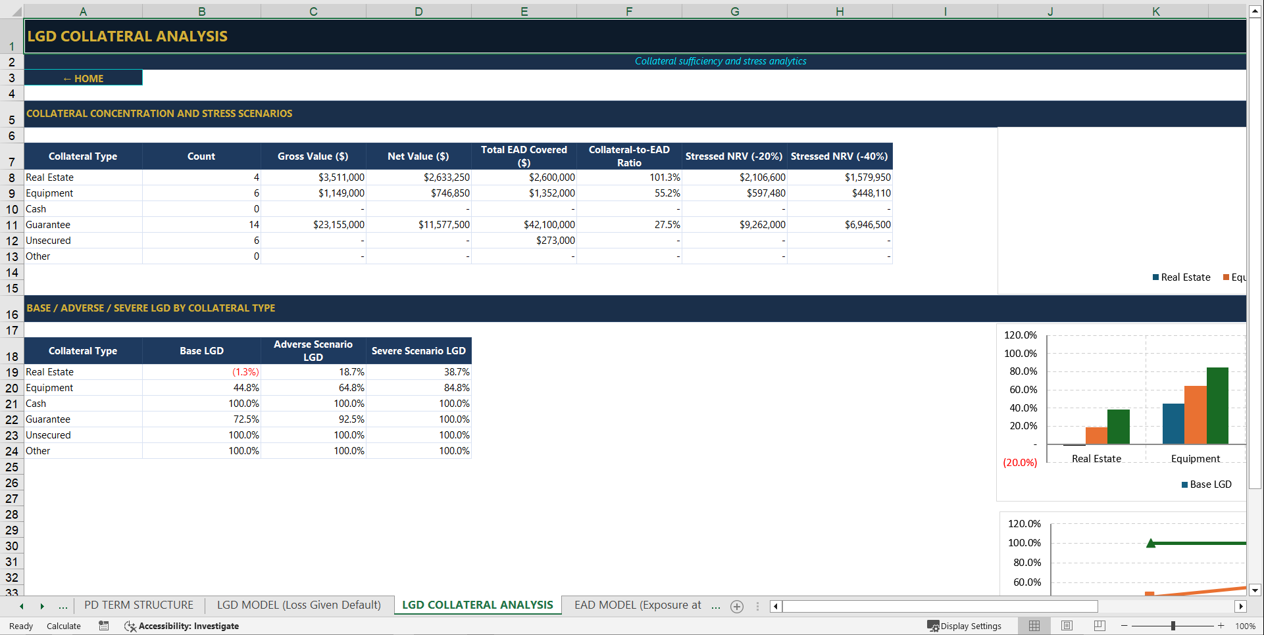Select Real Estate gross value $3,511,000
Screen dimensions: 1264x635
(x=313, y=177)
